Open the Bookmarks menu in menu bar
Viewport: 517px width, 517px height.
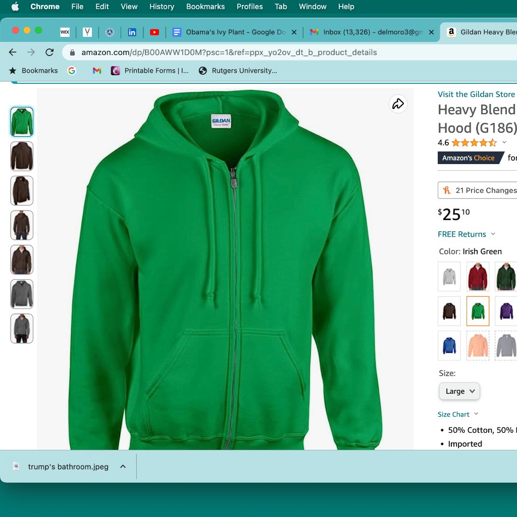[205, 7]
